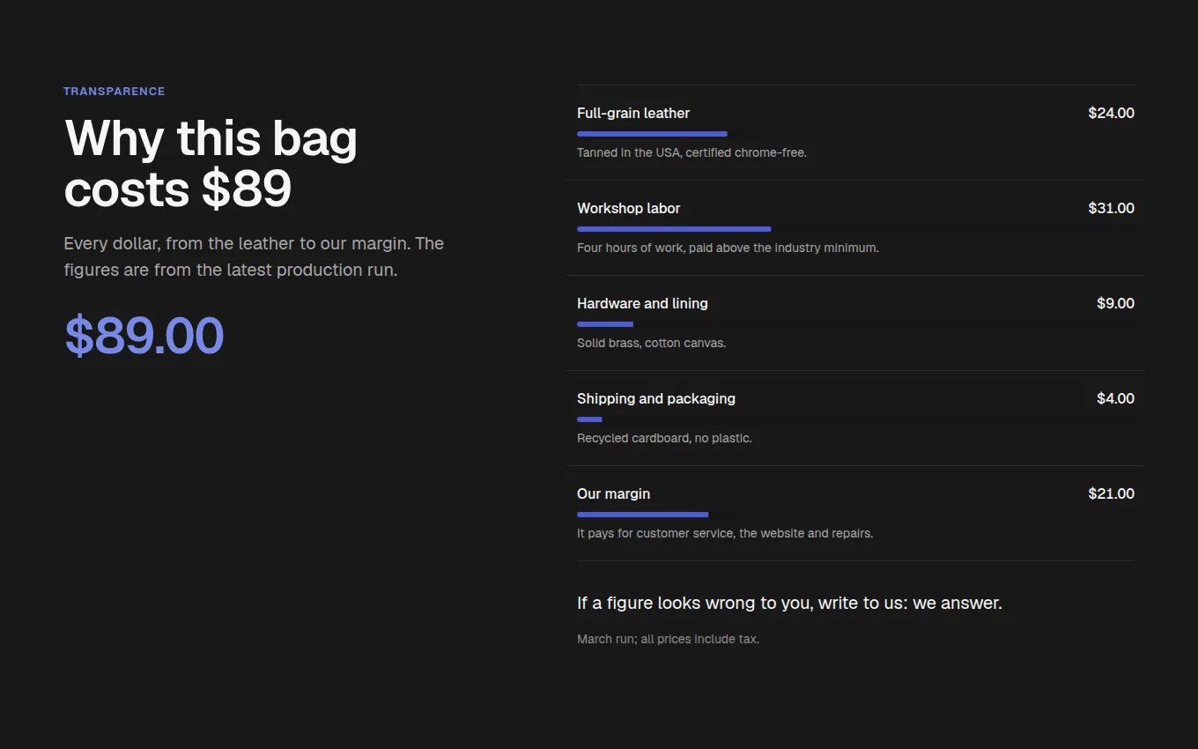Click the note "Tanned in the USA, certified chrome-free."

pos(691,152)
